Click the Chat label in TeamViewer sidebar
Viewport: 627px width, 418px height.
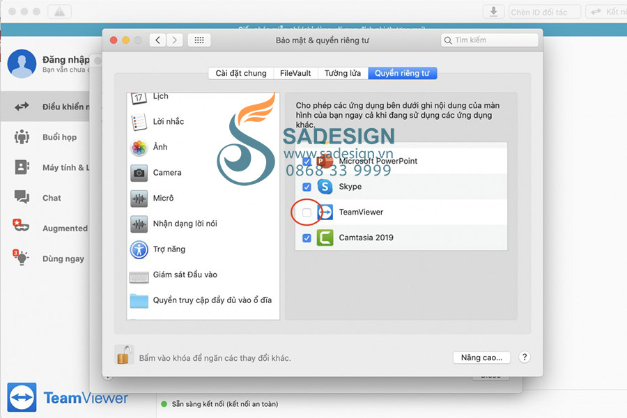click(52, 198)
